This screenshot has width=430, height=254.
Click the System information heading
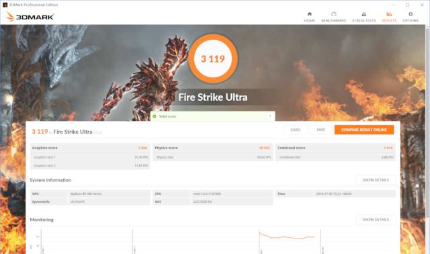click(50, 180)
